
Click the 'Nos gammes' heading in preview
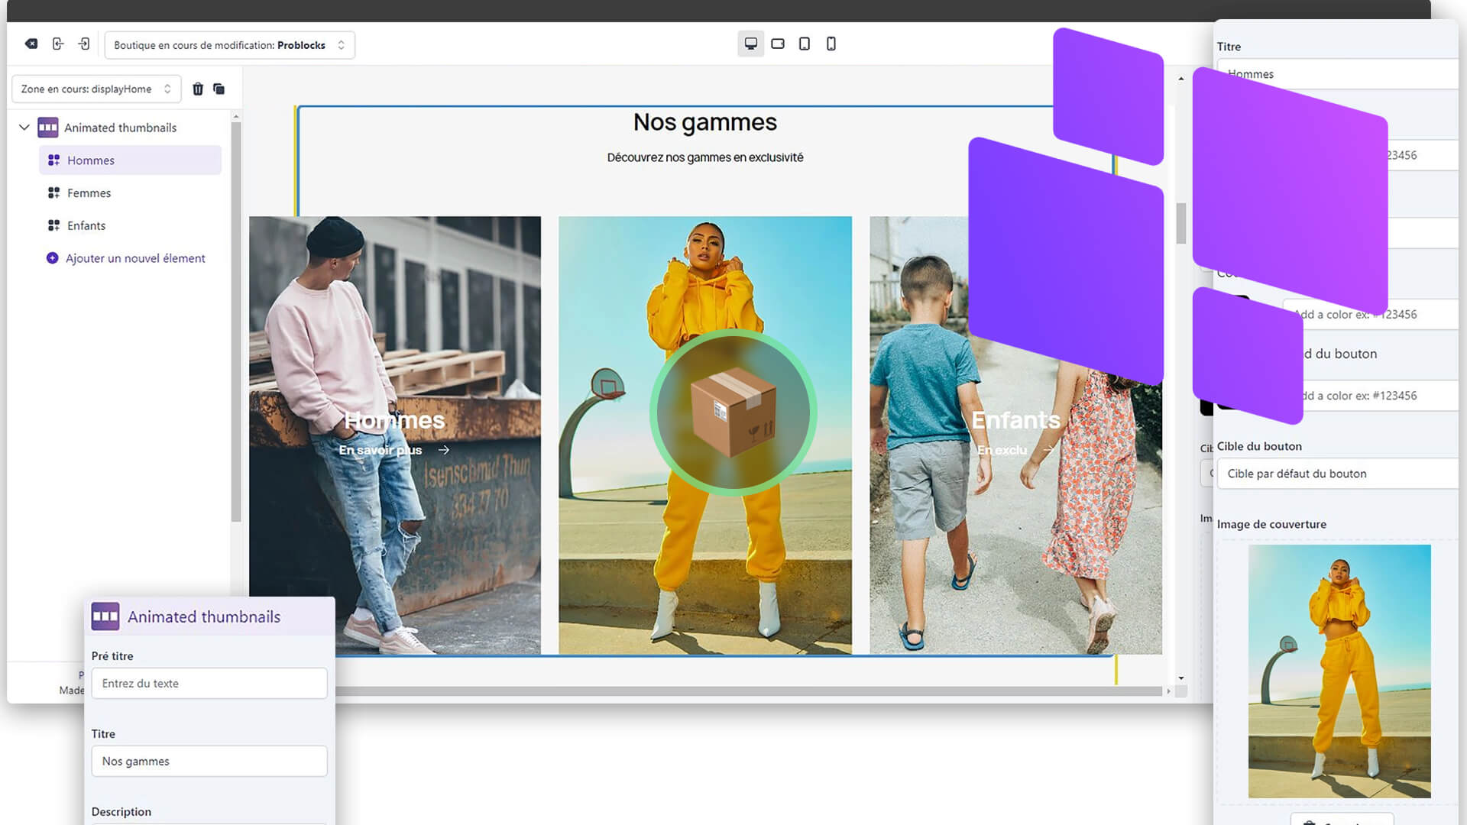704,122
